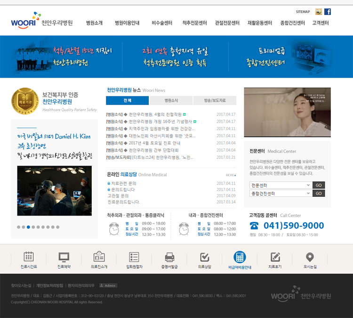353x318 pixels.
Task: Open the 의료진소개 ID card icon
Action: (x=99, y=257)
